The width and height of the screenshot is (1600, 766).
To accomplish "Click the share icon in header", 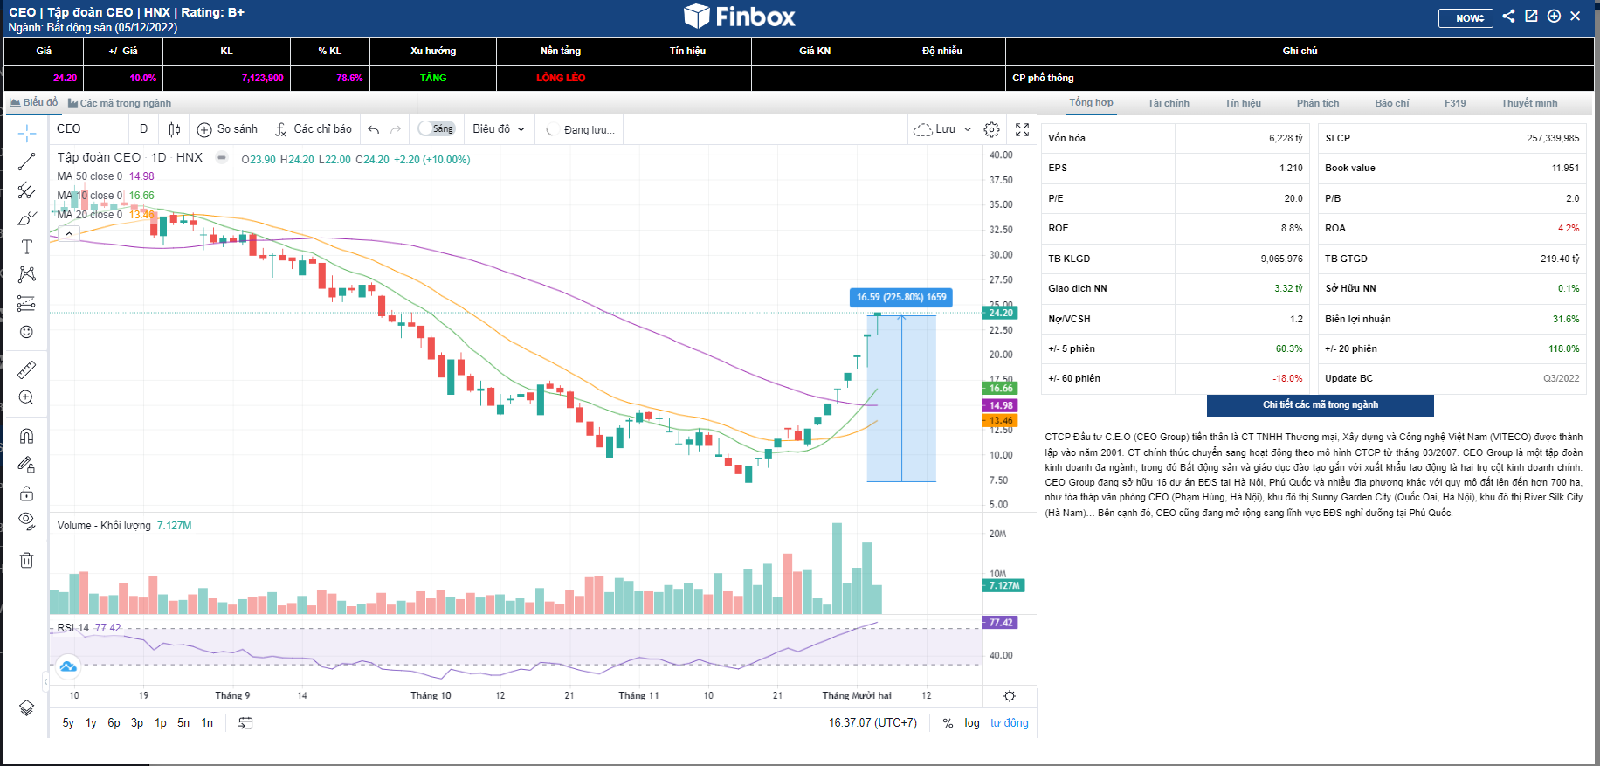I will coord(1508,16).
